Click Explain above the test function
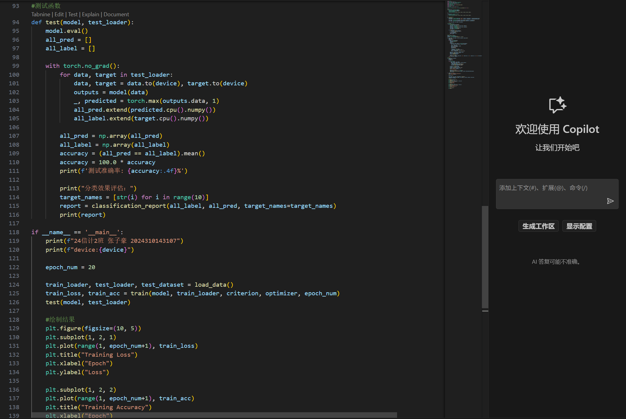Screen dimensions: 626x419 click(90, 14)
